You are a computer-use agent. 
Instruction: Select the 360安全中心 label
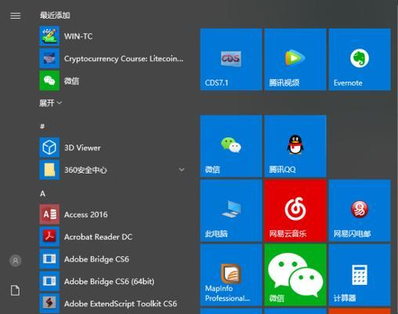tap(85, 170)
